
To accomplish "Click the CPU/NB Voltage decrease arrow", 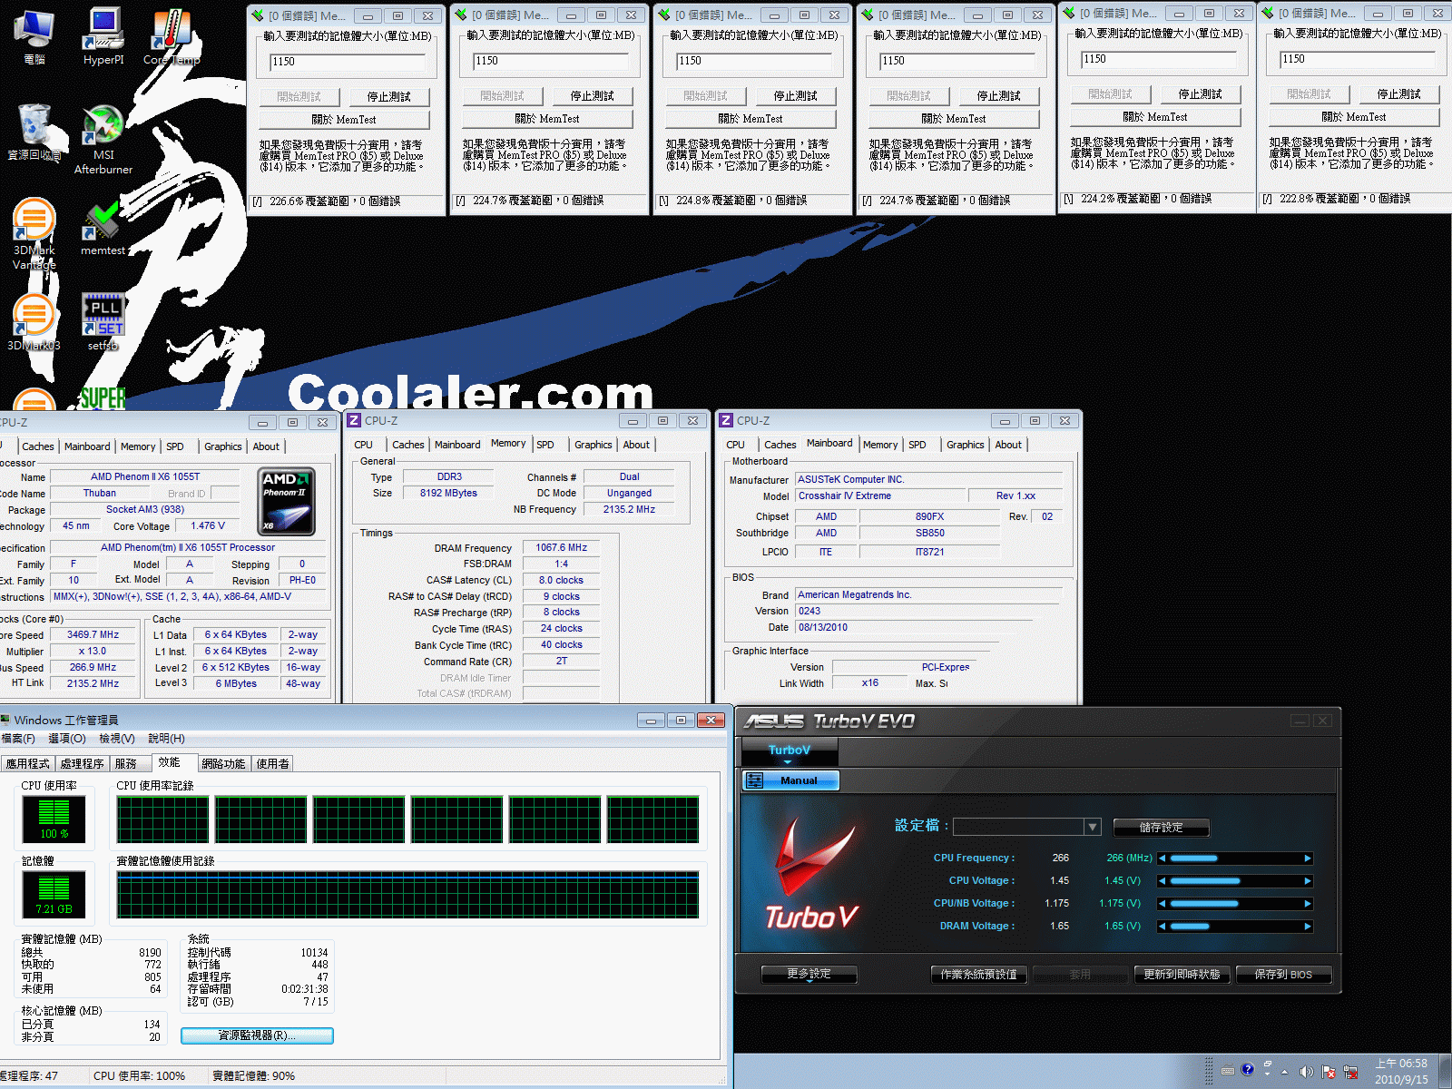I will pyautogui.click(x=1162, y=903).
